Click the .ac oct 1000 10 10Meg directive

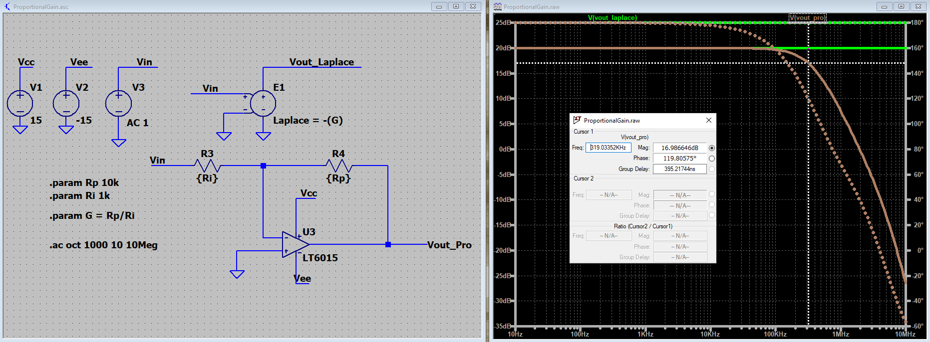[103, 245]
